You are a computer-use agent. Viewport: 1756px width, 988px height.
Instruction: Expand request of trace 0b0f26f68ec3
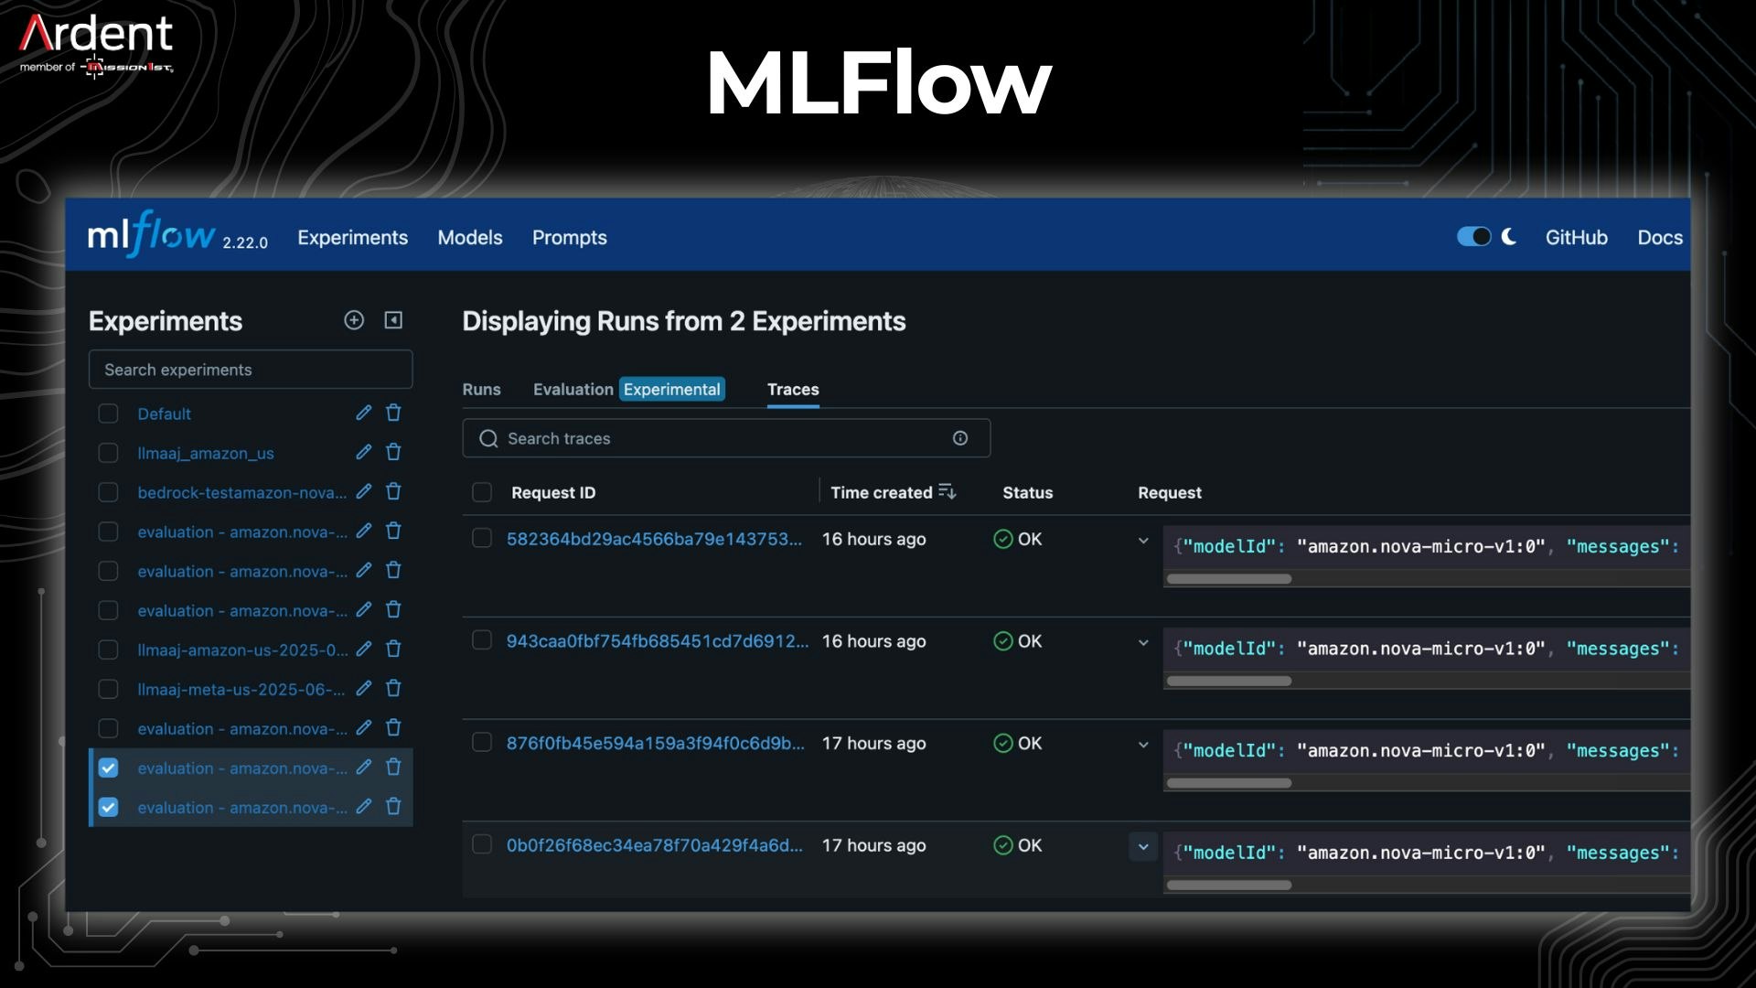[x=1143, y=847]
